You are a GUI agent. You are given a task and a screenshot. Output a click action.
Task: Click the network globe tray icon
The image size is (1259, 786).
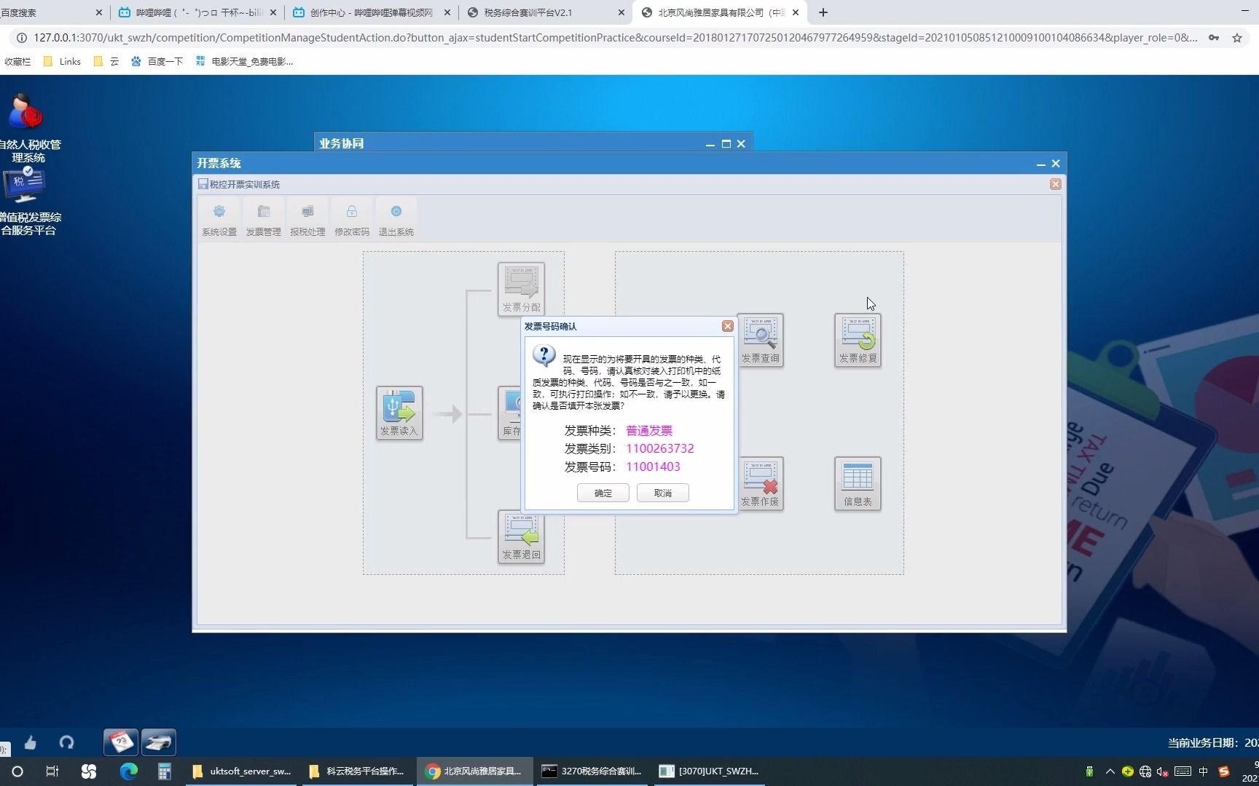click(x=1145, y=771)
